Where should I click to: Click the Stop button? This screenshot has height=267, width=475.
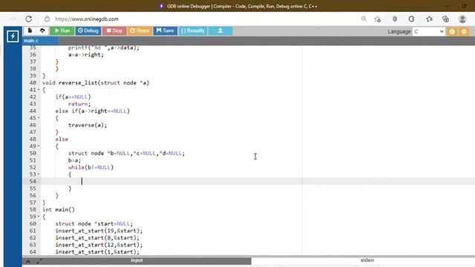coord(114,30)
